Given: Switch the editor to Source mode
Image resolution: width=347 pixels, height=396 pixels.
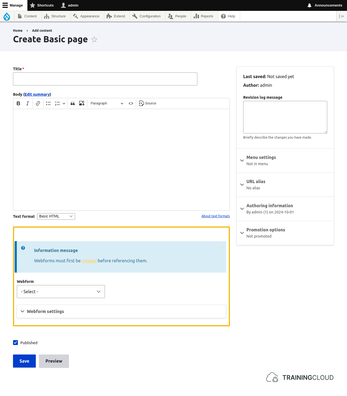Looking at the screenshot, I should pyautogui.click(x=147, y=103).
